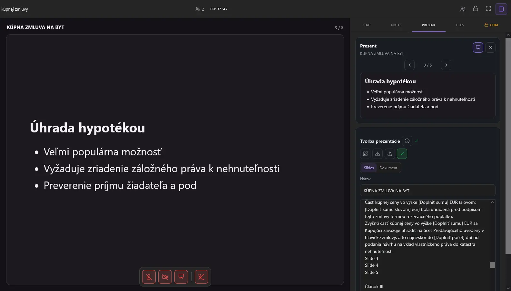Click the Názov input field
The width and height of the screenshot is (511, 291).
click(x=428, y=191)
